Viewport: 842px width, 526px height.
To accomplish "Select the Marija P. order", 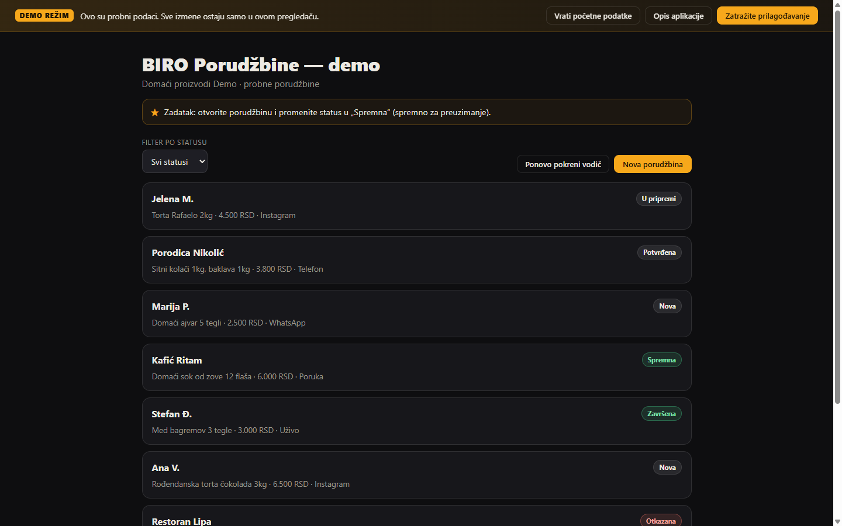I will pos(417,314).
